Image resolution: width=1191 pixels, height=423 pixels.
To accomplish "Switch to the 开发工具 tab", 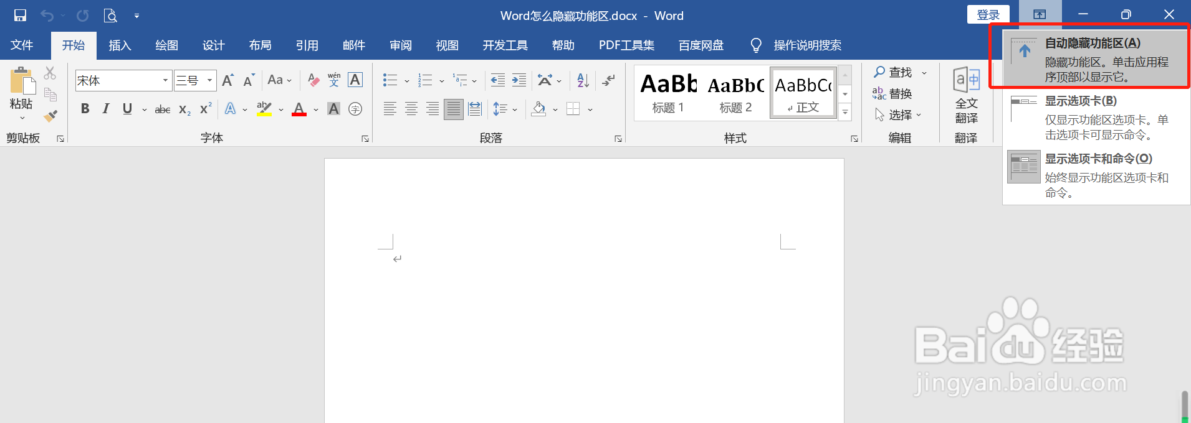I will [x=505, y=45].
